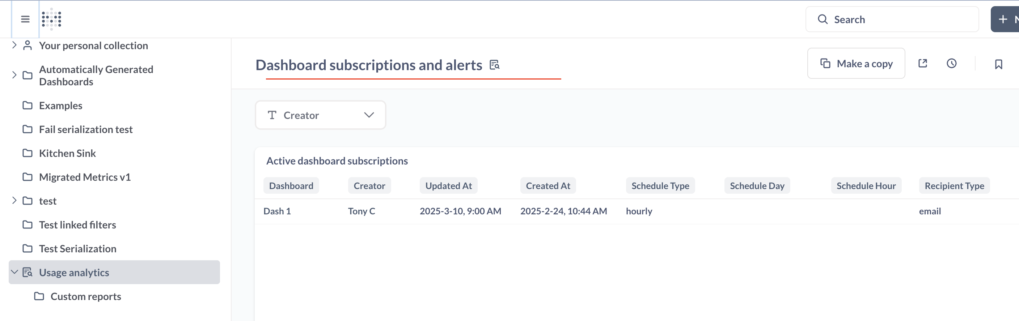Viewport: 1019px width, 321px height.
Task: Sort by the Updated At column header
Action: click(x=449, y=185)
